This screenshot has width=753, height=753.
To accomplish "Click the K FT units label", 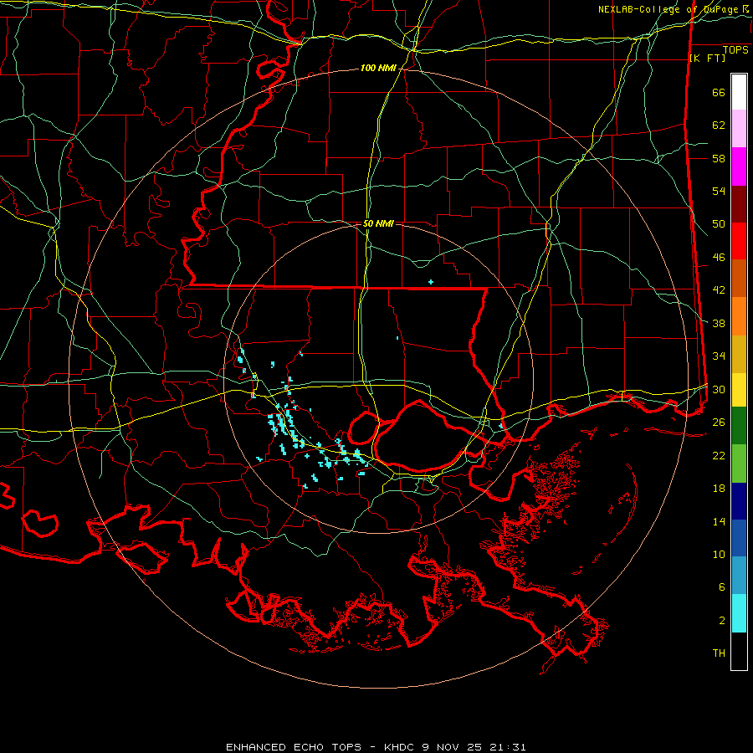I will (707, 59).
